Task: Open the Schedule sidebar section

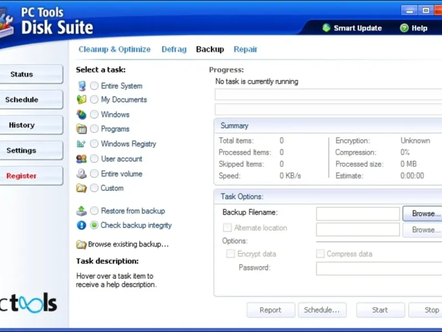Action: coord(31,100)
